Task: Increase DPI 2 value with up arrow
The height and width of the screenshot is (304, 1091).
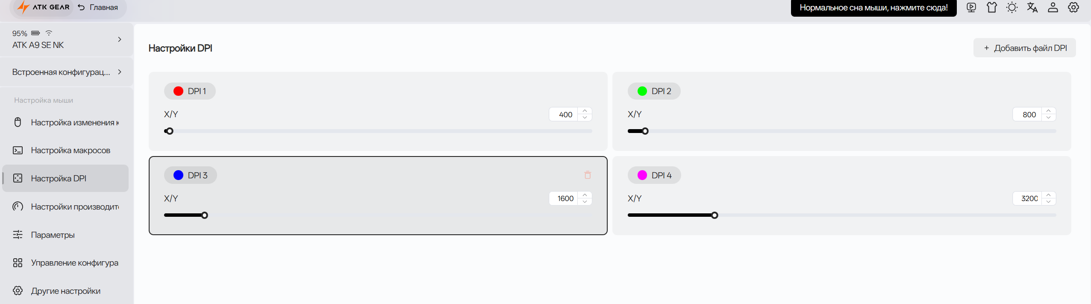Action: coord(1048,111)
